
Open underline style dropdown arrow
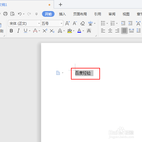pyautogui.click(x=30, y=31)
